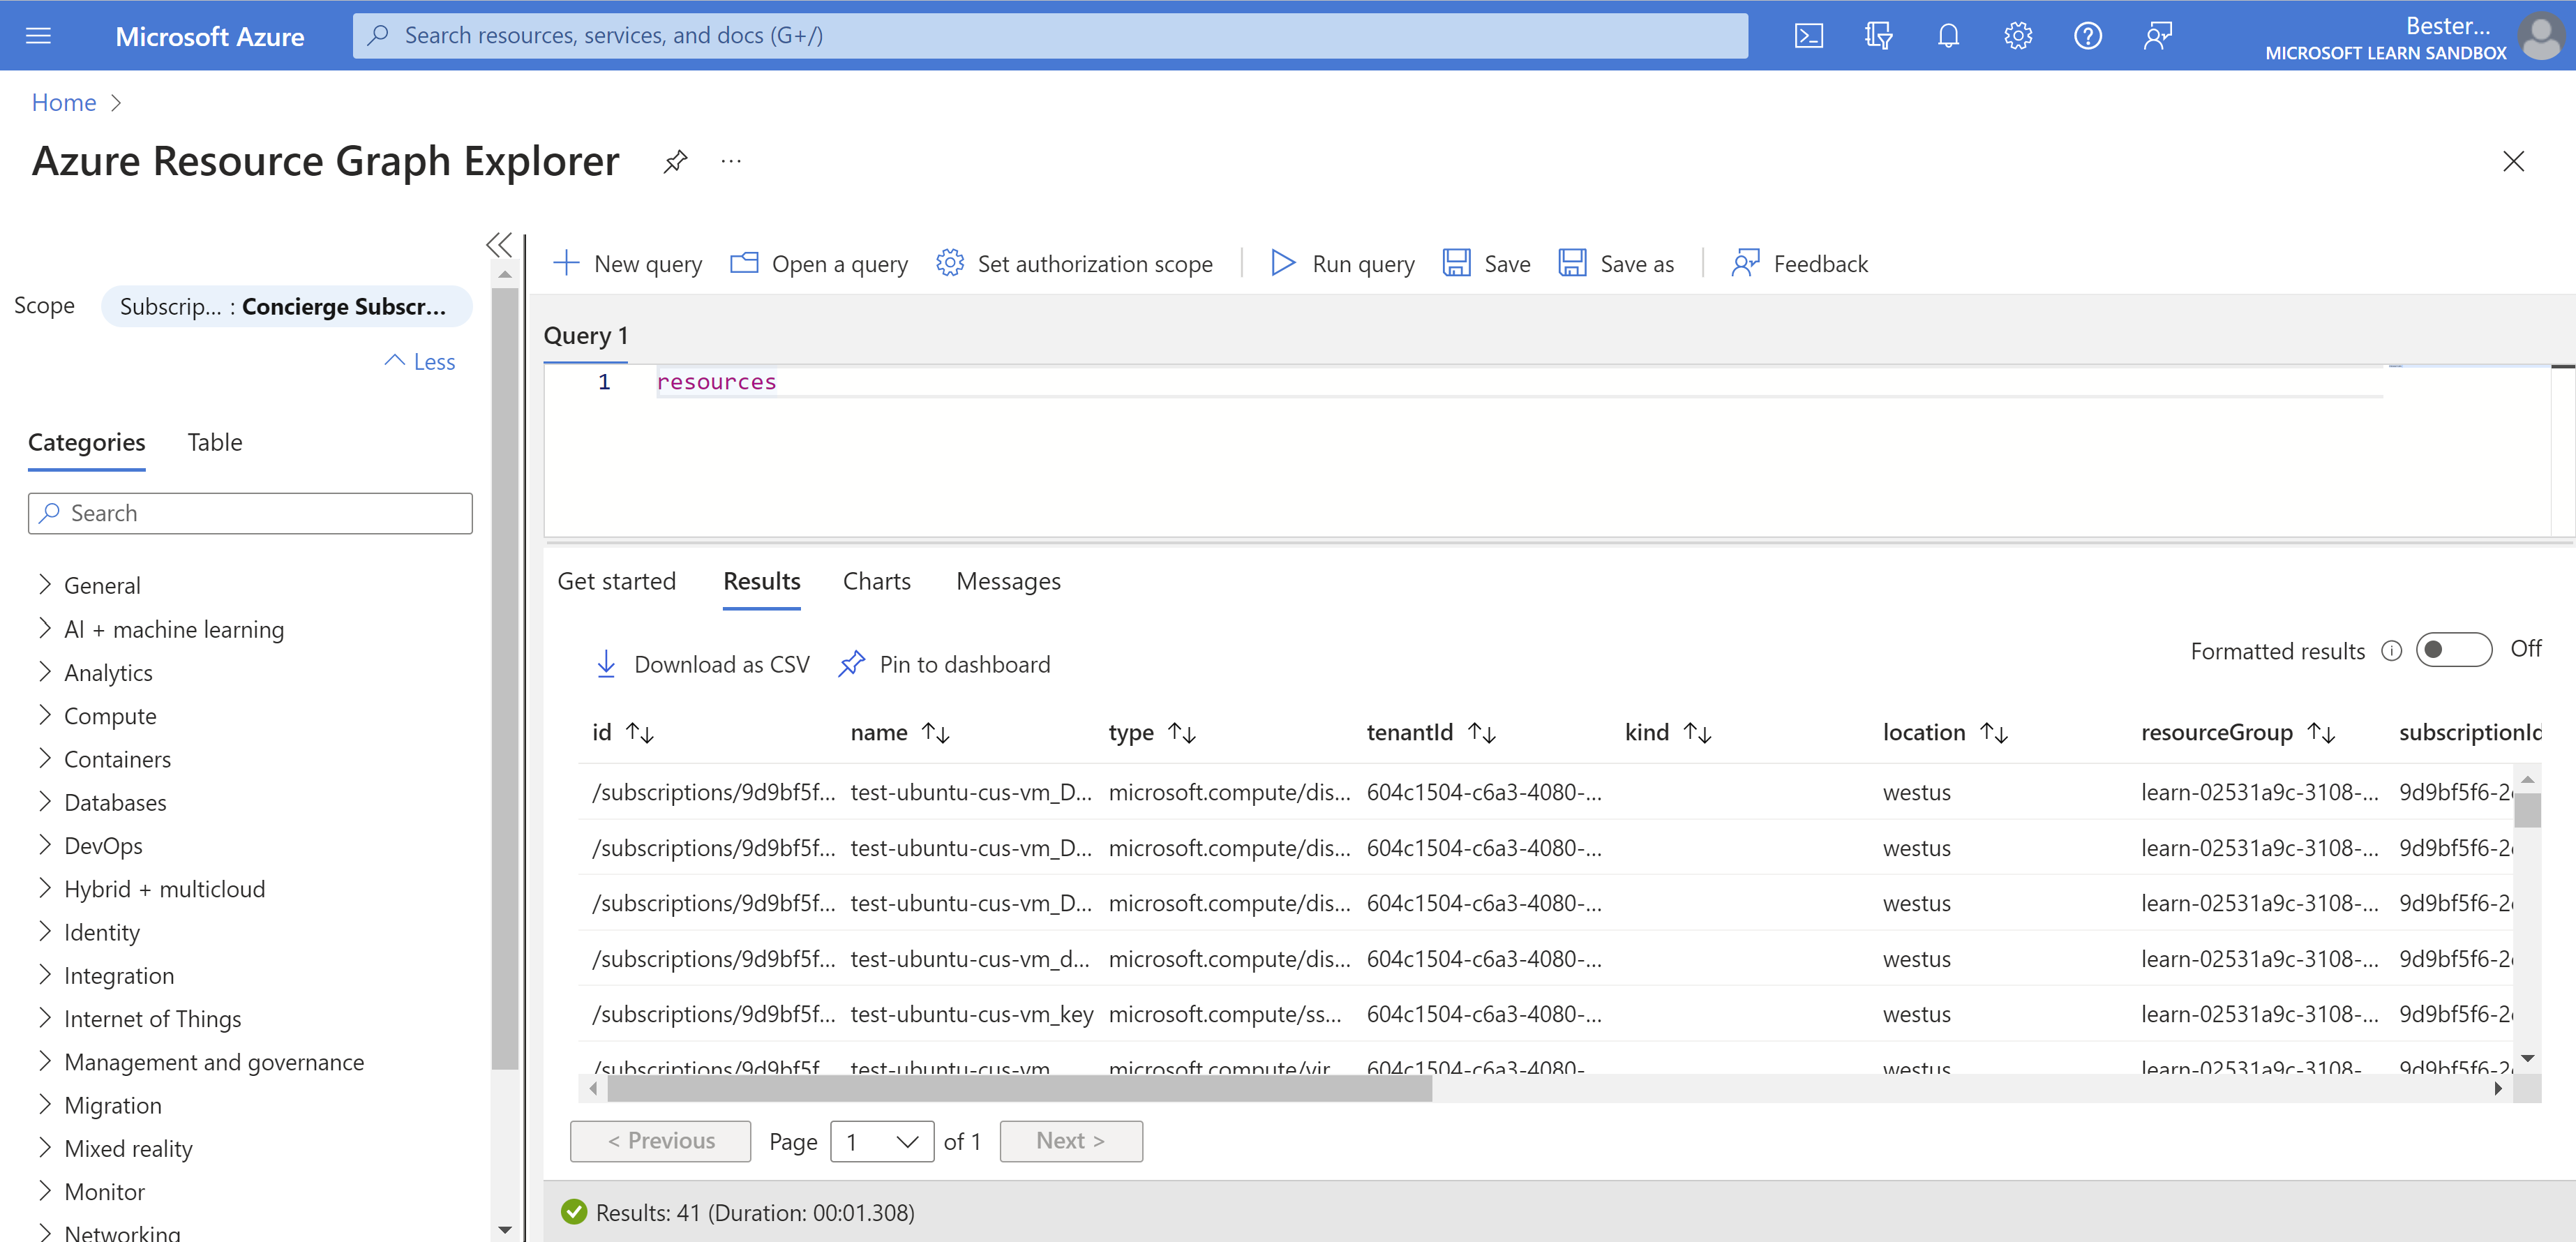Show Formatted results info tooltip icon

tap(2391, 651)
